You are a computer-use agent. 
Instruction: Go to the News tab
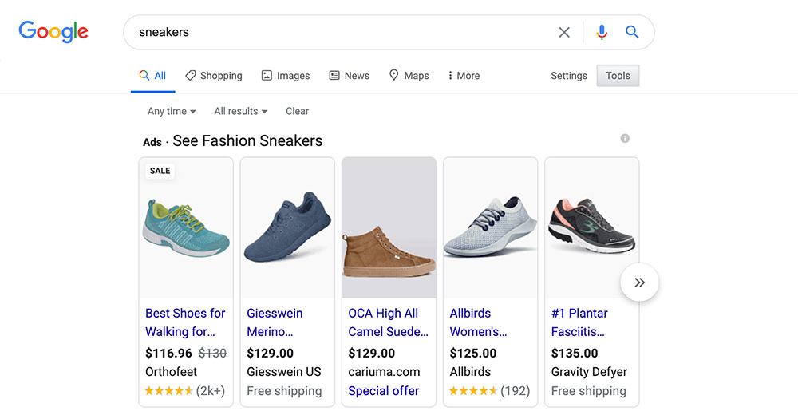coord(350,76)
